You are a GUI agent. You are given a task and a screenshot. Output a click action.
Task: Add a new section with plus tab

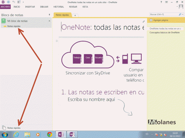(x=75, y=15)
